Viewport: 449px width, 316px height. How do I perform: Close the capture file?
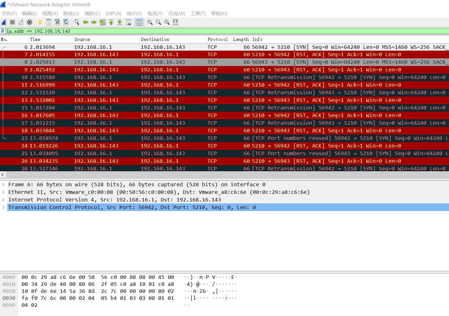(x=57, y=22)
